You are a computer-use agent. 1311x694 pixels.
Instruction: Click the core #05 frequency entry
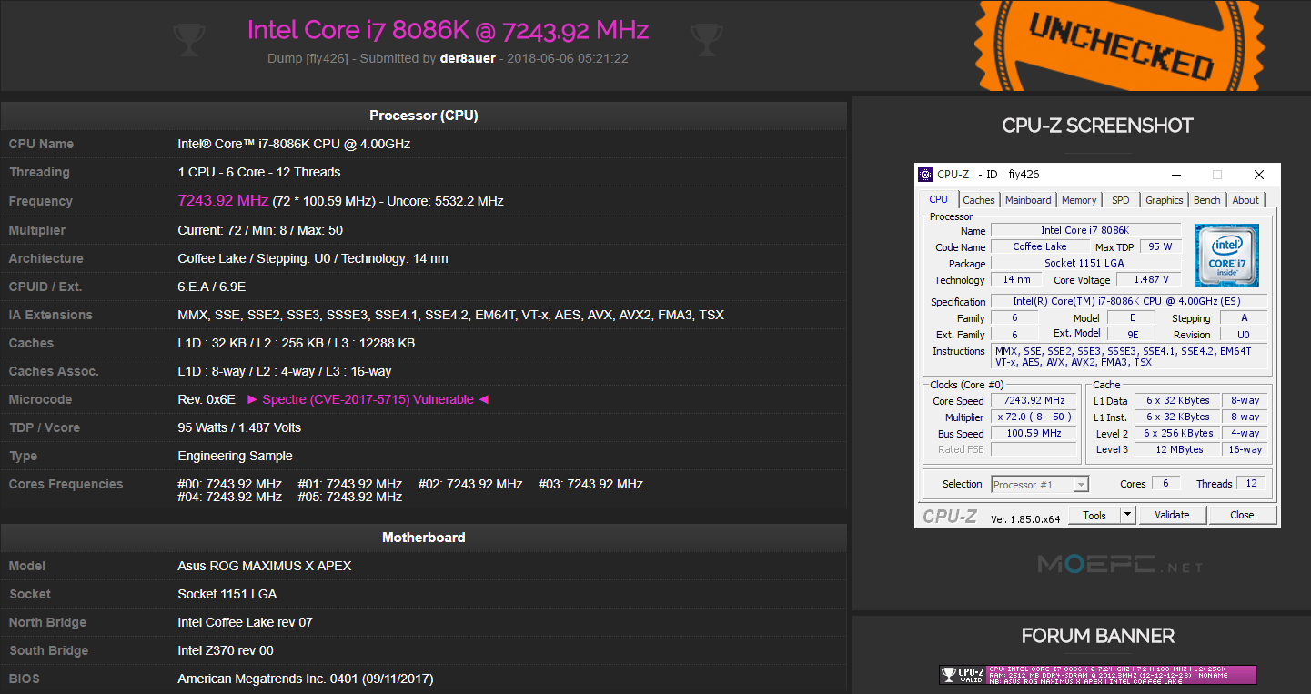[350, 497]
